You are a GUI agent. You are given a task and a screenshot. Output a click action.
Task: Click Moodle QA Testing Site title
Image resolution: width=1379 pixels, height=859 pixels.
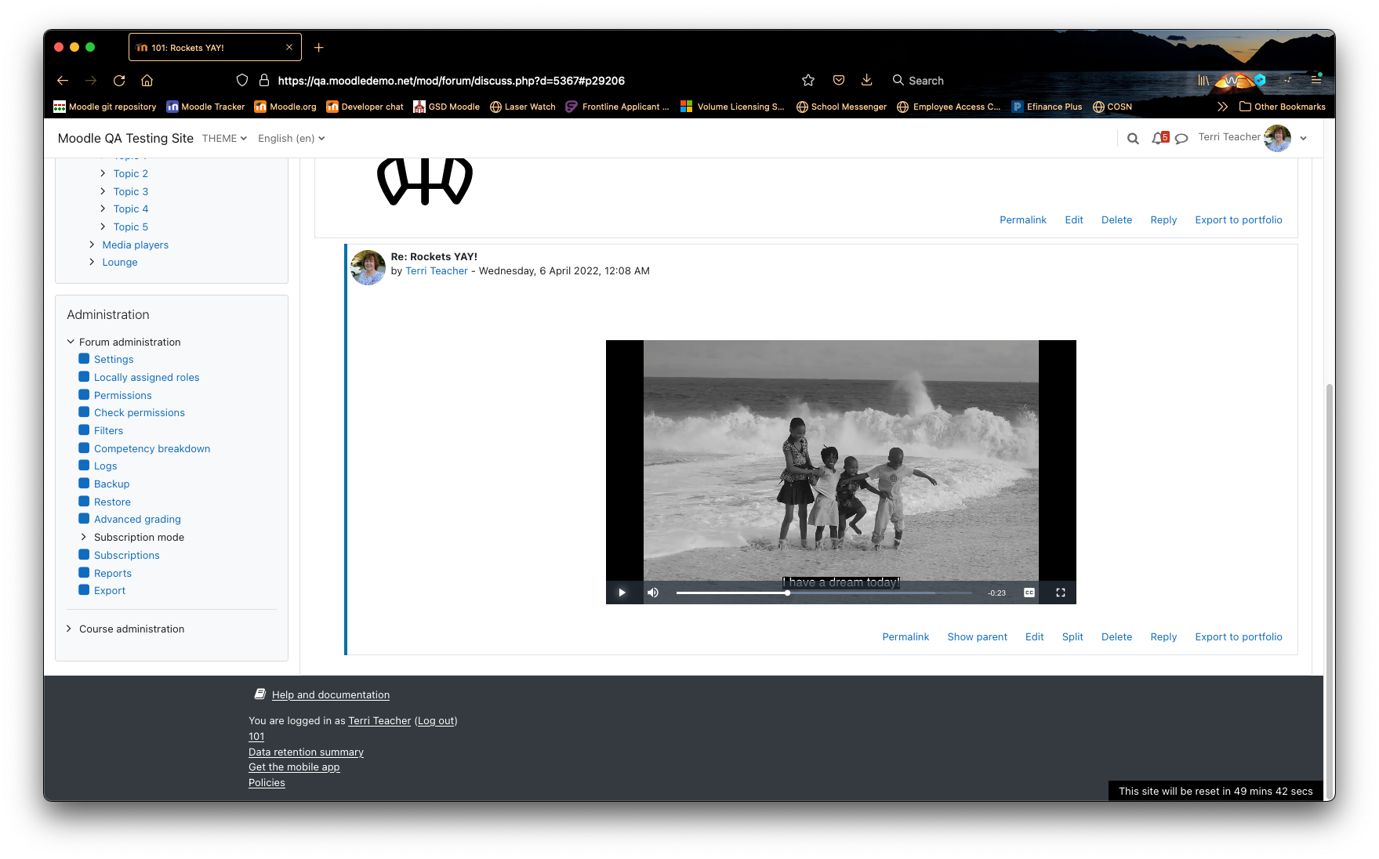point(125,138)
